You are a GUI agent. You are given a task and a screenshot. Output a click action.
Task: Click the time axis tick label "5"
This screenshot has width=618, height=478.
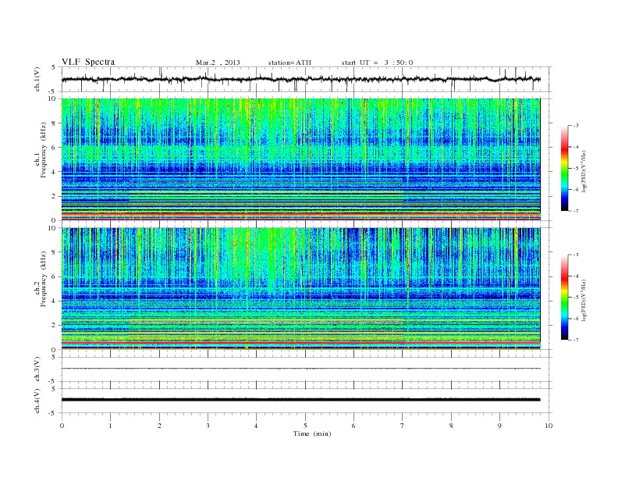305,426
